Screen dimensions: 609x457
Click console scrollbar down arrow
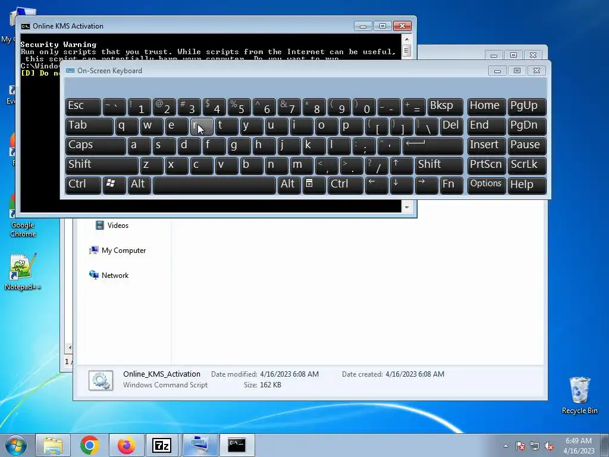point(407,207)
